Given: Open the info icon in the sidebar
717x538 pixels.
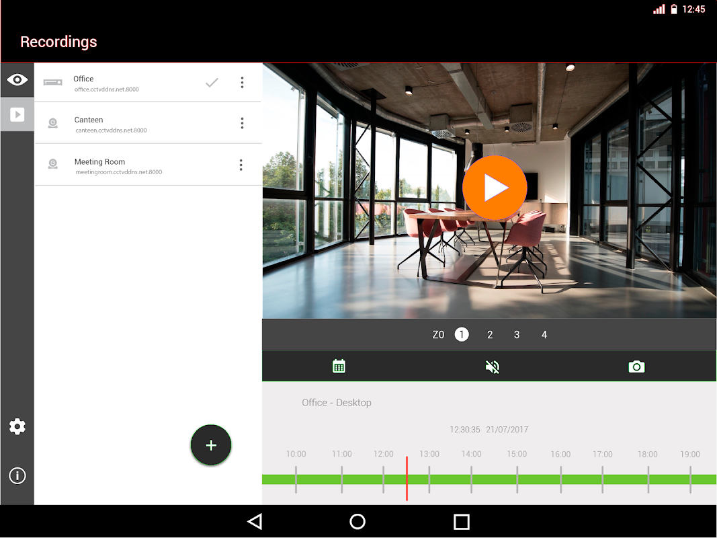Looking at the screenshot, I should (x=17, y=475).
